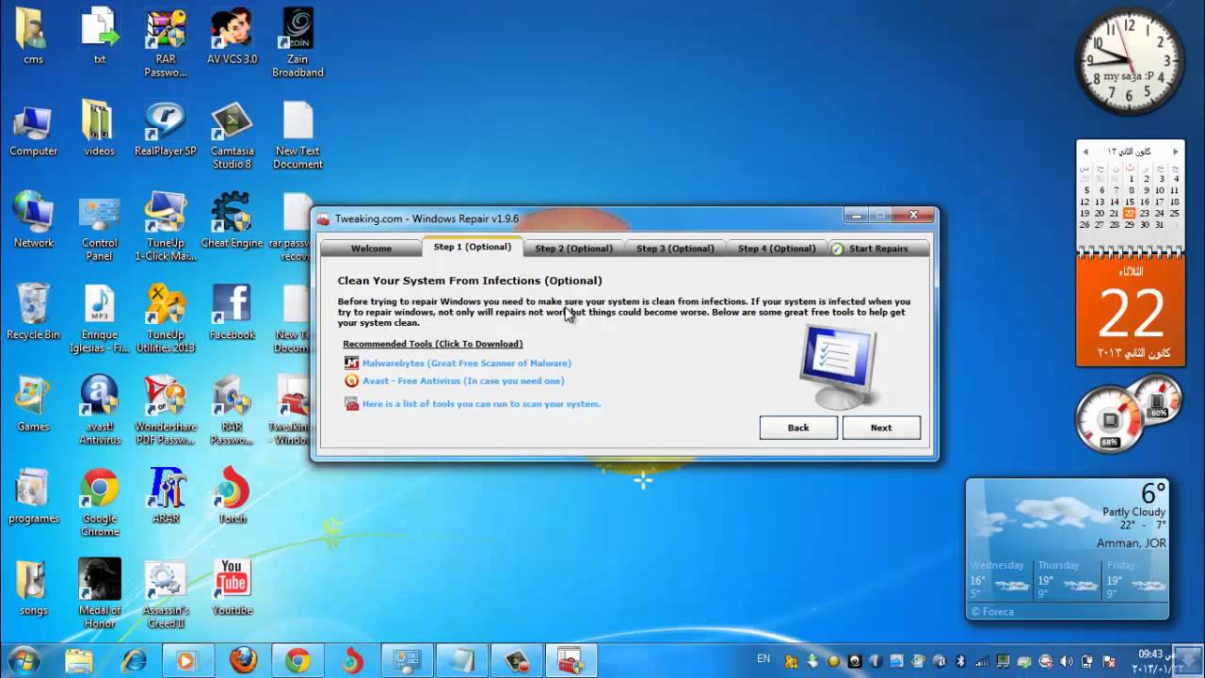Image resolution: width=1205 pixels, height=678 pixels.
Task: Select the Camtasia Studio 8 desktop shortcut
Action: pyautogui.click(x=232, y=136)
